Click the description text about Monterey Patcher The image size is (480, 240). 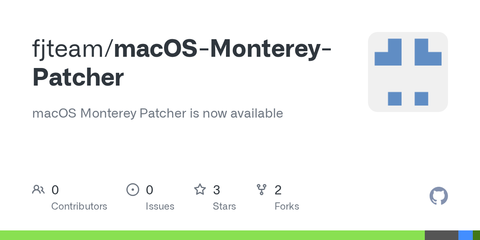click(x=158, y=114)
